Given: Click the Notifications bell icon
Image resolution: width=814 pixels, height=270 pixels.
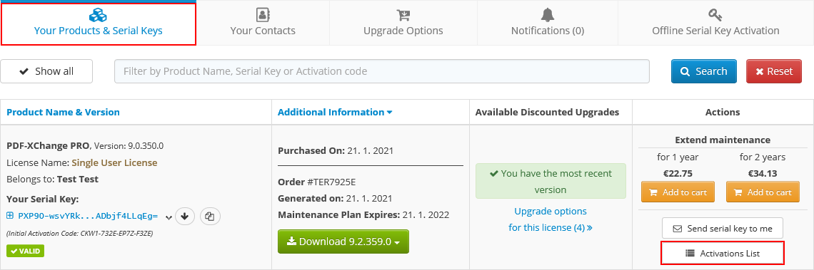Looking at the screenshot, I should [x=547, y=14].
